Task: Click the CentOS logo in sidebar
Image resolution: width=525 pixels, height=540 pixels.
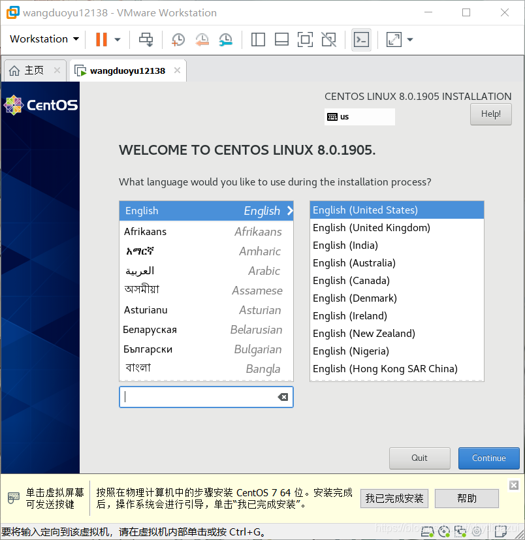Action: point(40,105)
